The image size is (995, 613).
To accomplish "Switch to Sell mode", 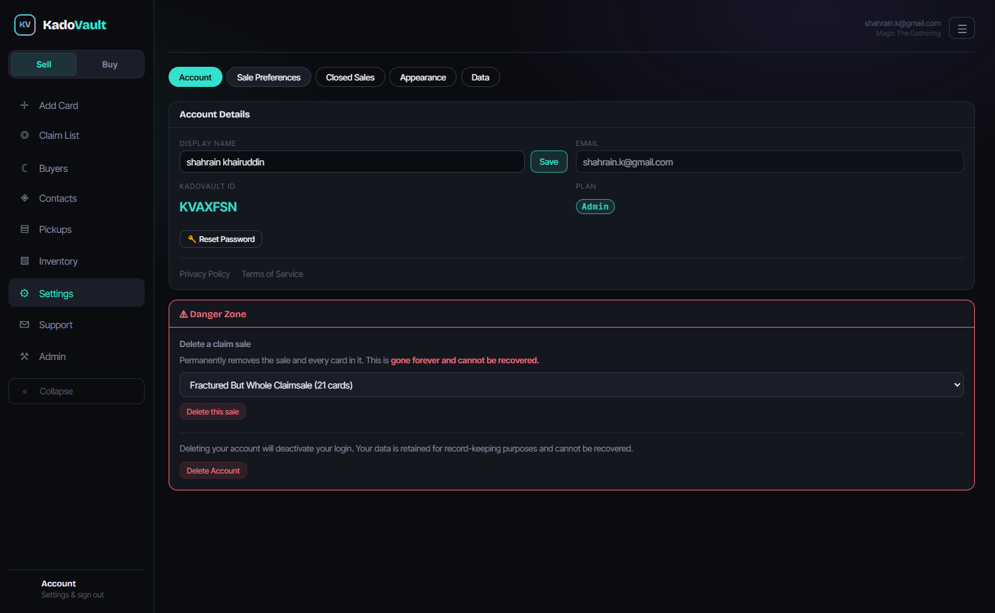I will [43, 64].
